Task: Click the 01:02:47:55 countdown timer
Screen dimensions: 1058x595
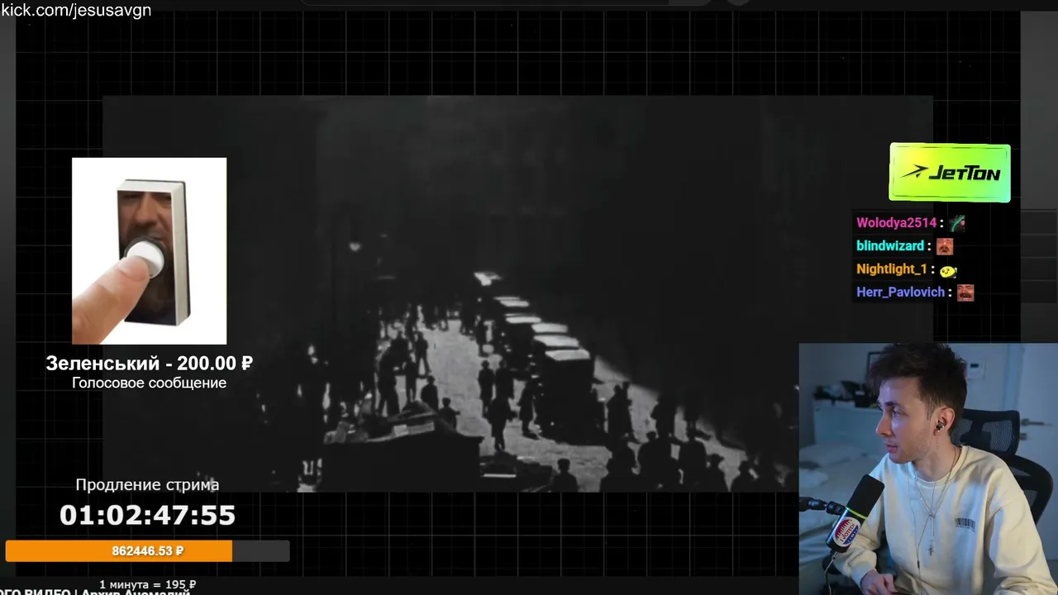Action: 147,516
